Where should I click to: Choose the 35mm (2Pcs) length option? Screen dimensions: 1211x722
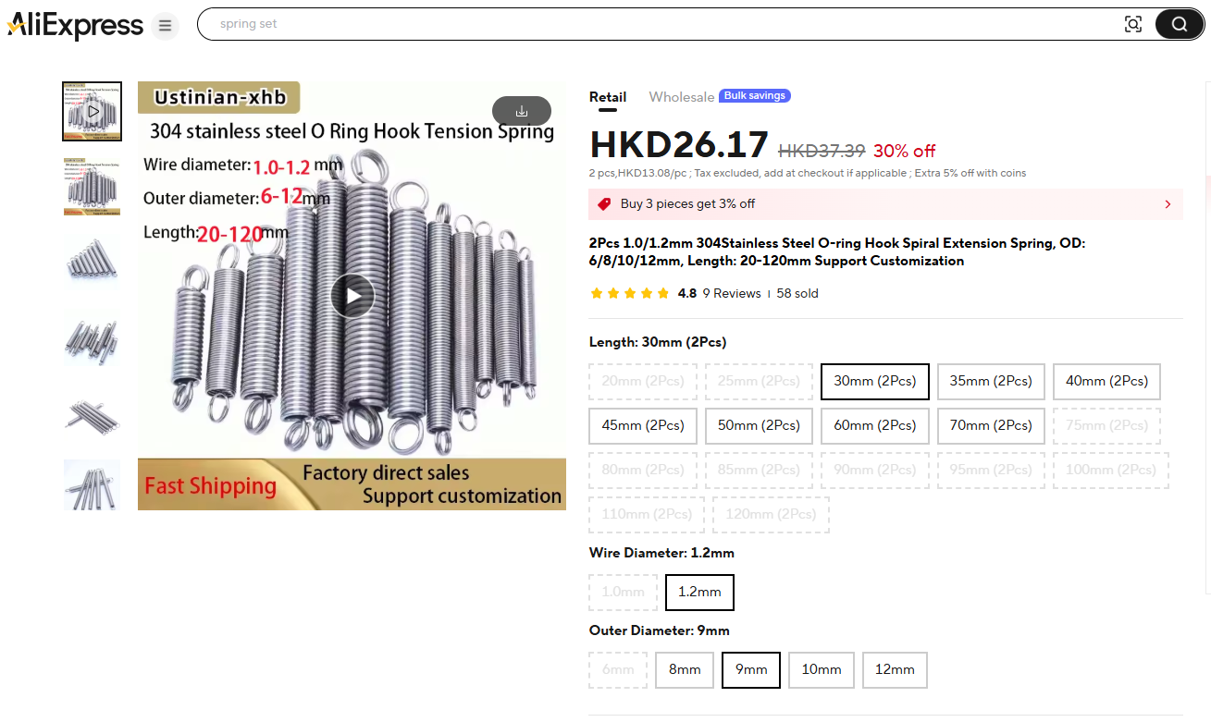(991, 381)
